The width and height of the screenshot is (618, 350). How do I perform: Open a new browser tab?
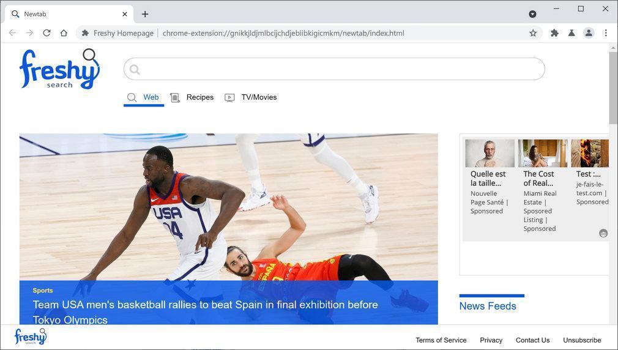click(x=145, y=14)
